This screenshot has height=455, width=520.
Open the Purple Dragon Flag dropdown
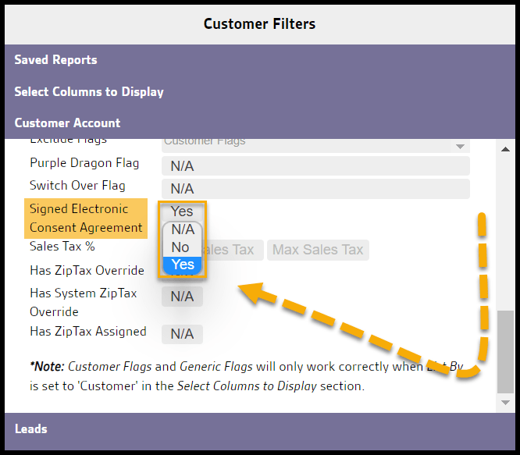pyautogui.click(x=315, y=166)
